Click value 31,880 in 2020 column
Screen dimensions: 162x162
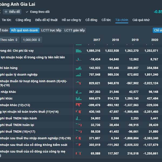coord(153,131)
